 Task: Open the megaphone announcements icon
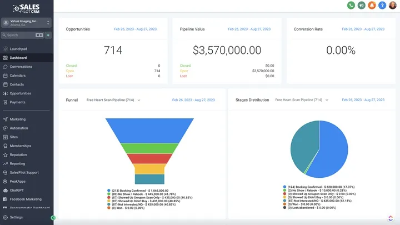point(361,6)
